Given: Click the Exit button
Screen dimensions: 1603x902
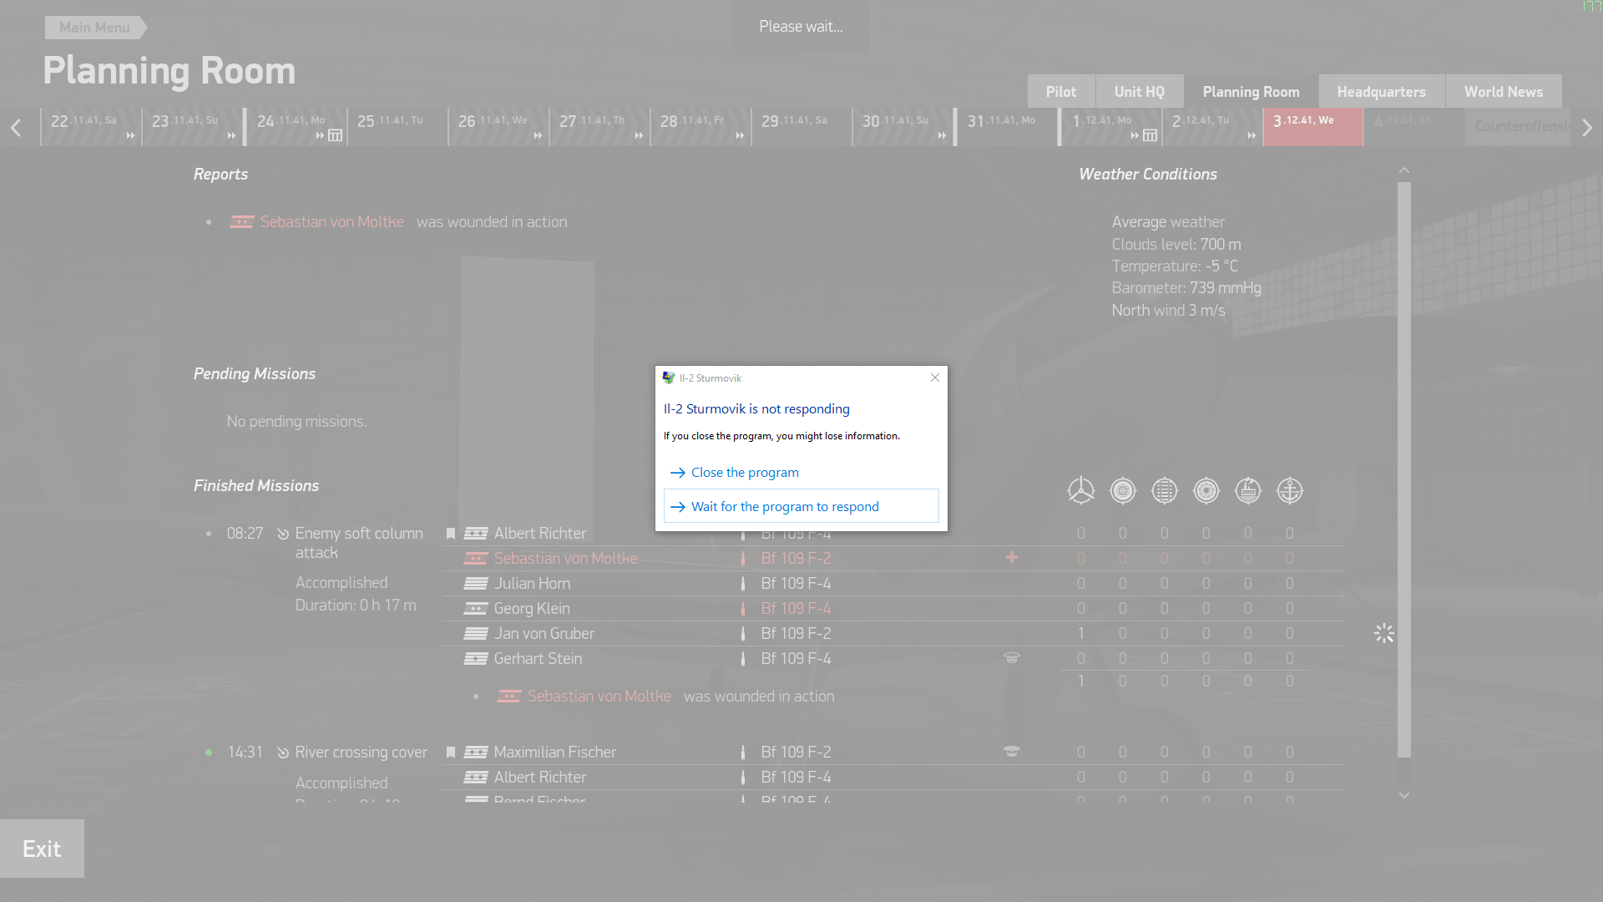Looking at the screenshot, I should pos(42,849).
